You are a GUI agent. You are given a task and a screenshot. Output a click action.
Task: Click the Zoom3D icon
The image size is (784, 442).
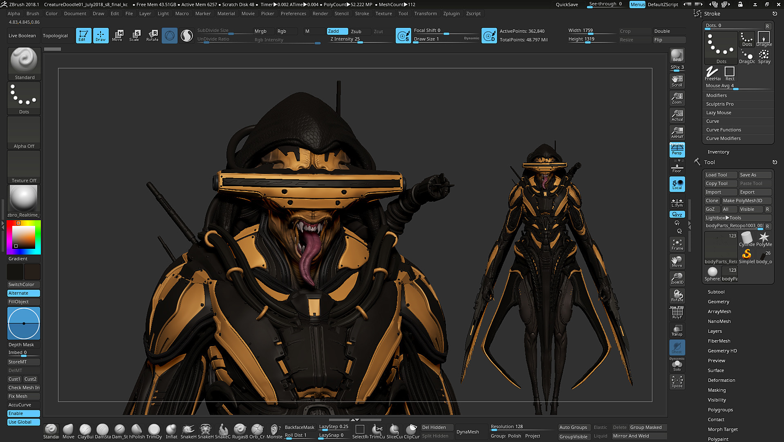point(677,278)
